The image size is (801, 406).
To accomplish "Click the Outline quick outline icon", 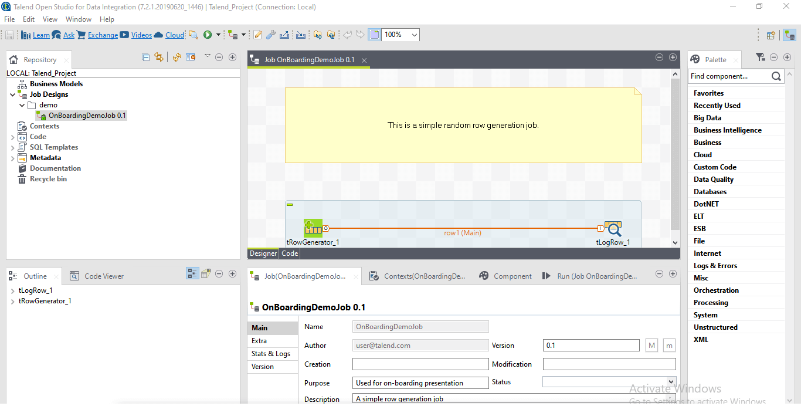I will (x=192, y=273).
